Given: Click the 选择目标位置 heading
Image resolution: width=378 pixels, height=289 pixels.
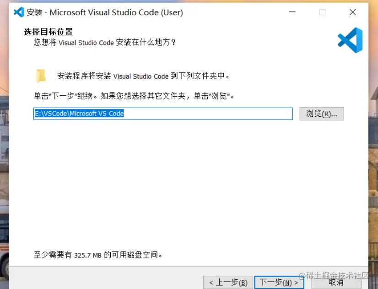Looking at the screenshot, I should [x=48, y=32].
